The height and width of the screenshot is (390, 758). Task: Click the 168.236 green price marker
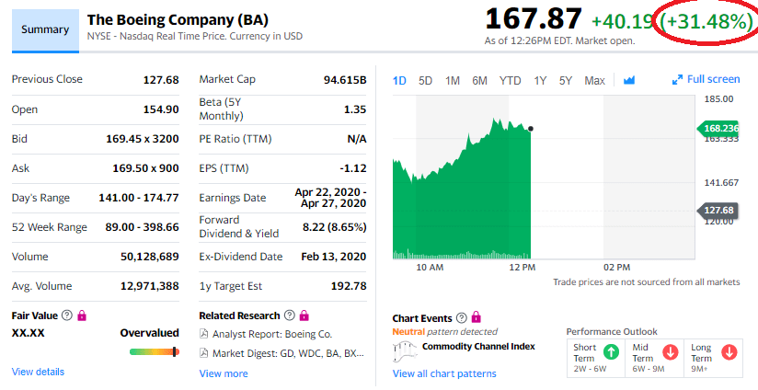click(x=718, y=128)
